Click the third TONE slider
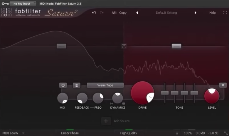 184,93
